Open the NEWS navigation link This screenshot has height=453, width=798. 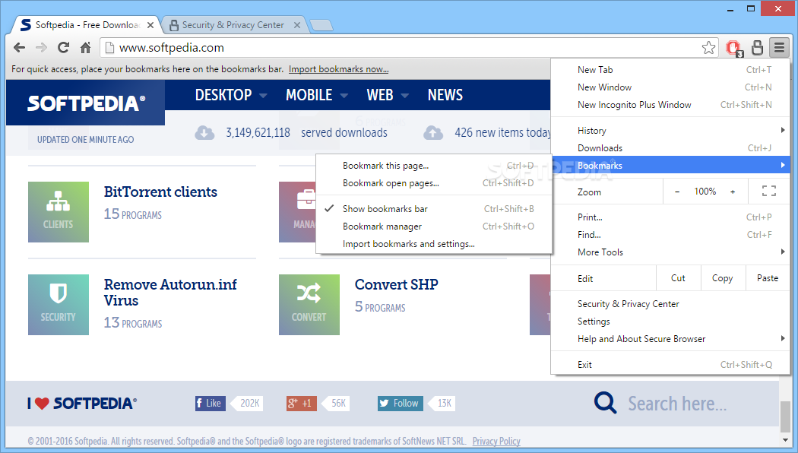click(x=445, y=95)
